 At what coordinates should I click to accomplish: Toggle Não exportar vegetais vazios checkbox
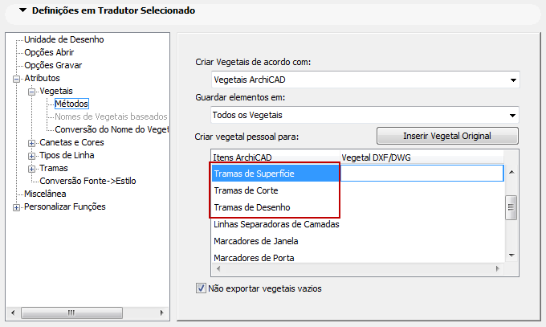pyautogui.click(x=202, y=288)
